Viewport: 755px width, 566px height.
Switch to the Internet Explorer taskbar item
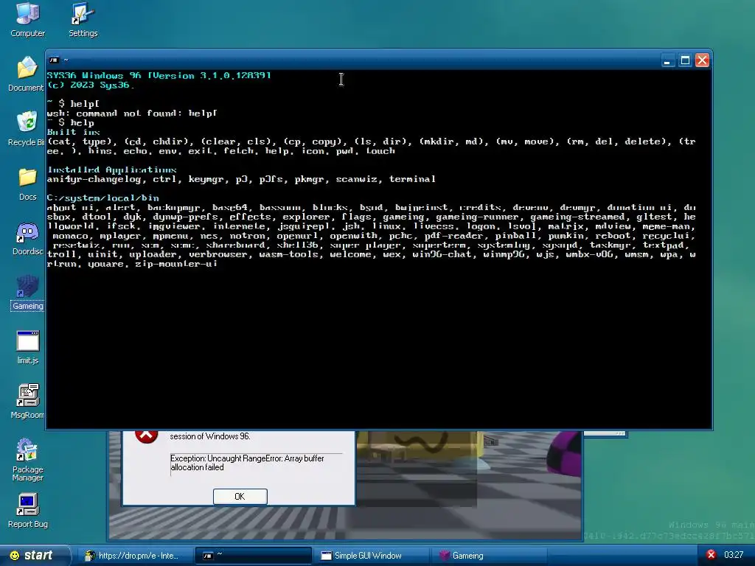[x=136, y=556]
